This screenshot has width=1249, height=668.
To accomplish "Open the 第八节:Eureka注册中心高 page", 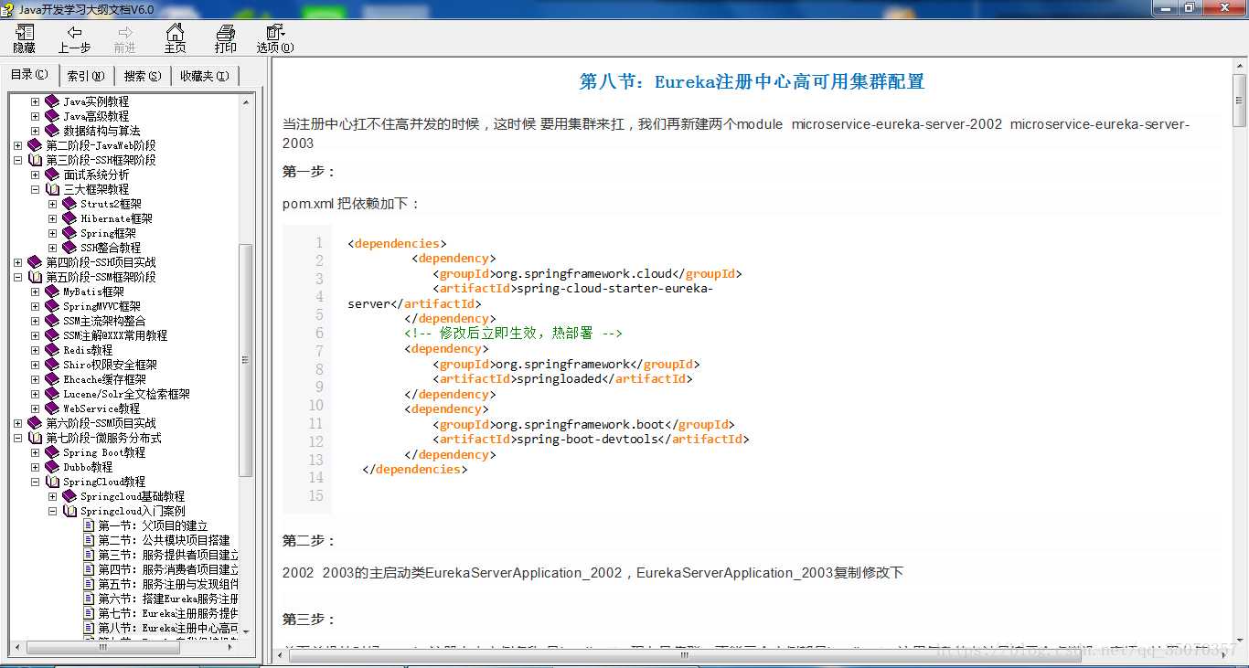I will [x=168, y=628].
